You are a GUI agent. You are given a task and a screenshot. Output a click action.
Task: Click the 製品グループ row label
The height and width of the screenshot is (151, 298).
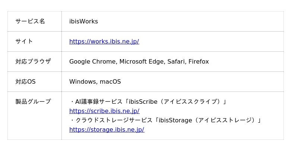pyautogui.click(x=33, y=102)
